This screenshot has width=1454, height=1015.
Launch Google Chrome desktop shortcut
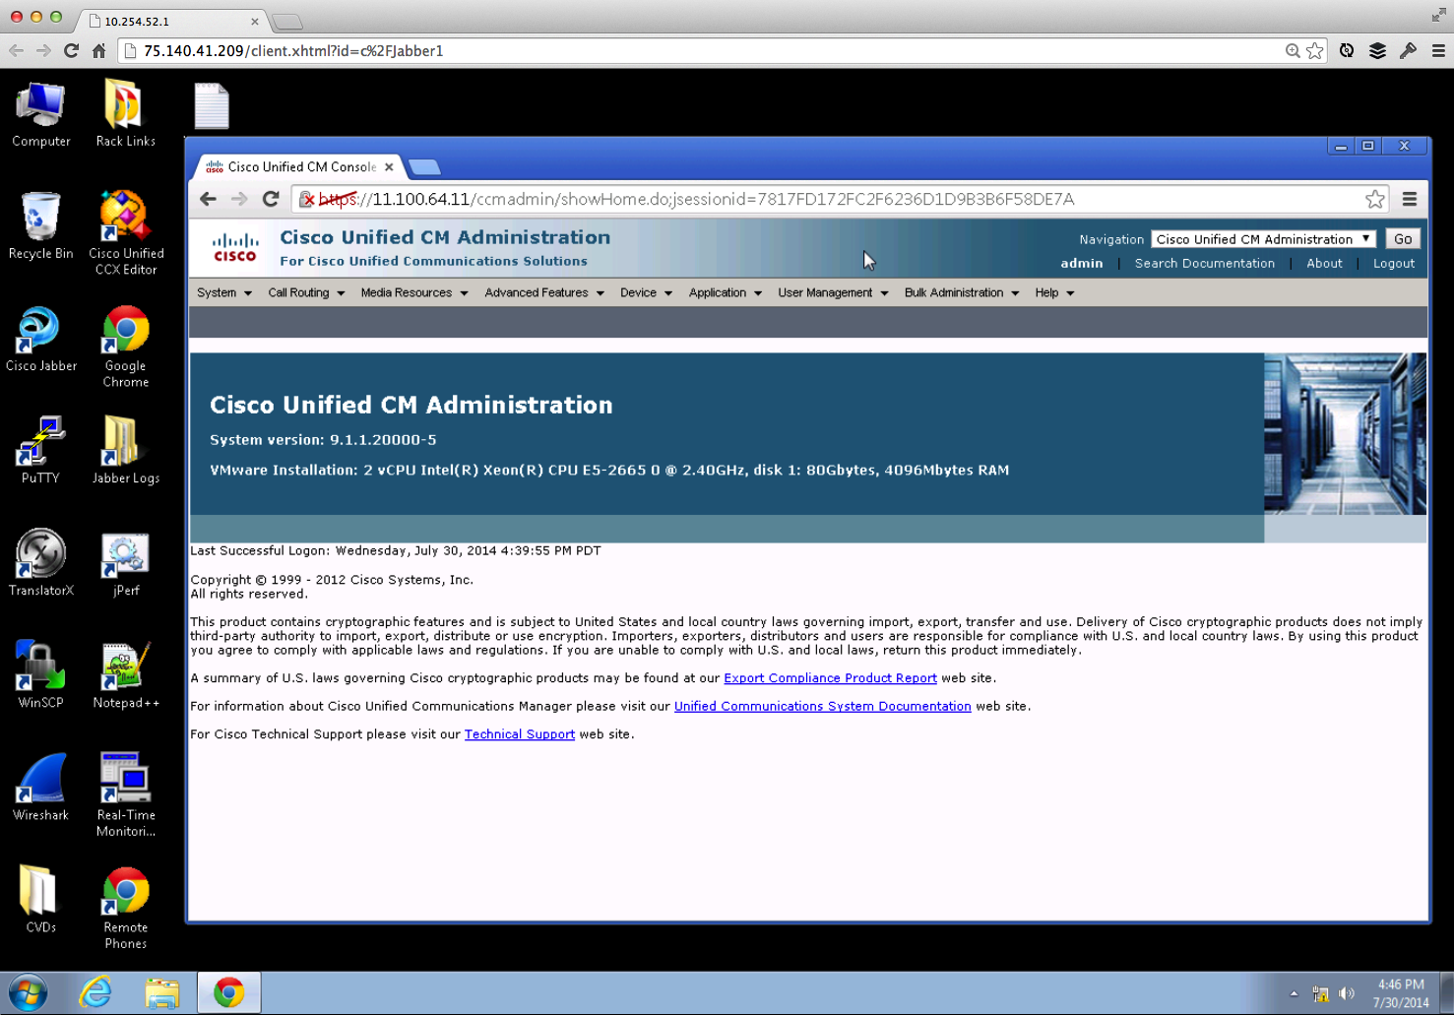[x=125, y=346]
